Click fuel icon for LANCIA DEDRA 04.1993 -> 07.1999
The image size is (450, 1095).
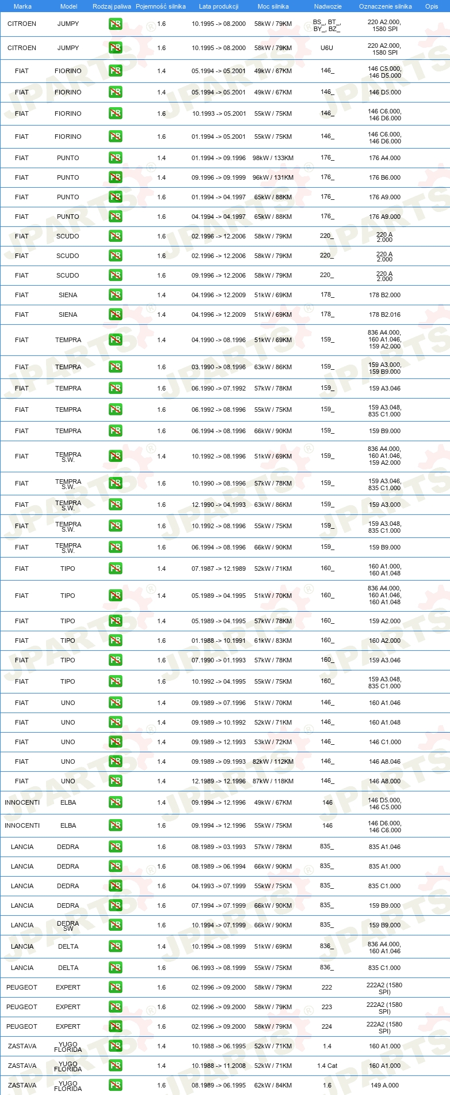115,886
